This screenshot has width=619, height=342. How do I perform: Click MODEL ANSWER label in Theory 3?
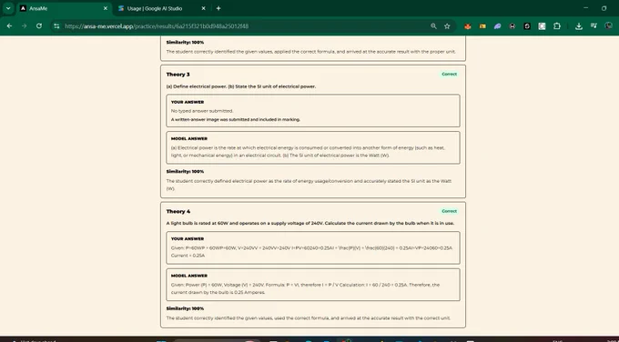point(189,139)
